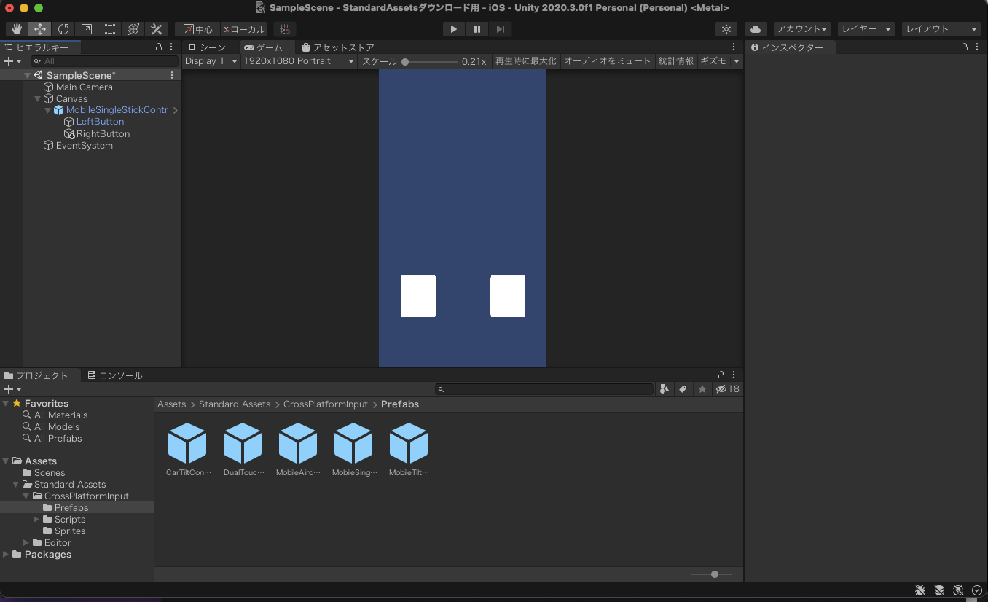Image resolution: width=988 pixels, height=602 pixels.
Task: Open the ギズモ dropdown arrow
Action: 737,61
